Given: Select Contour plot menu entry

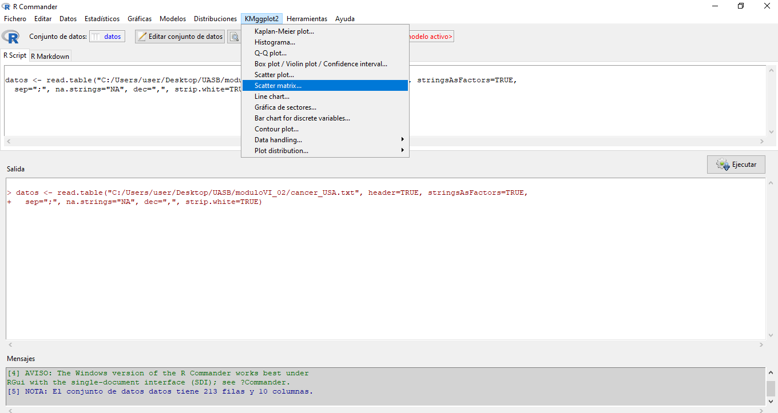Looking at the screenshot, I should pos(276,129).
